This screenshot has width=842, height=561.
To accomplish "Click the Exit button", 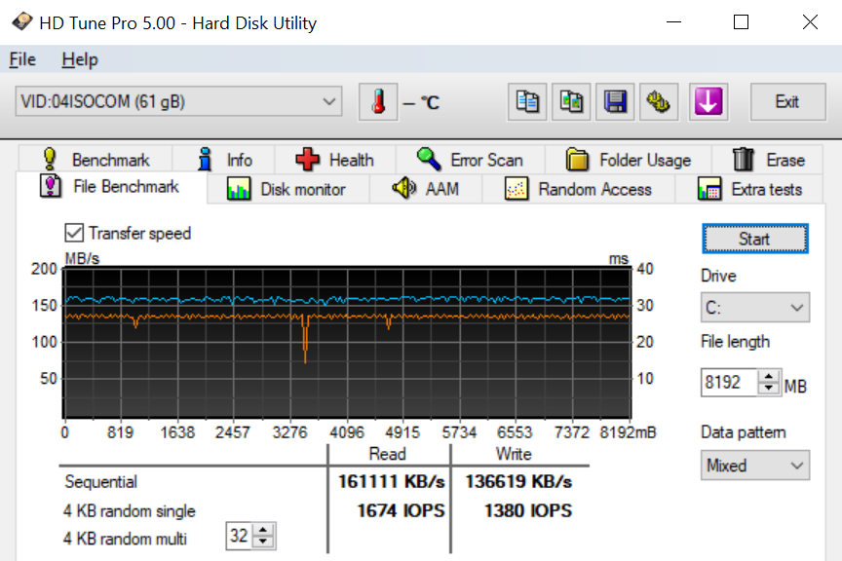I will coord(787,101).
